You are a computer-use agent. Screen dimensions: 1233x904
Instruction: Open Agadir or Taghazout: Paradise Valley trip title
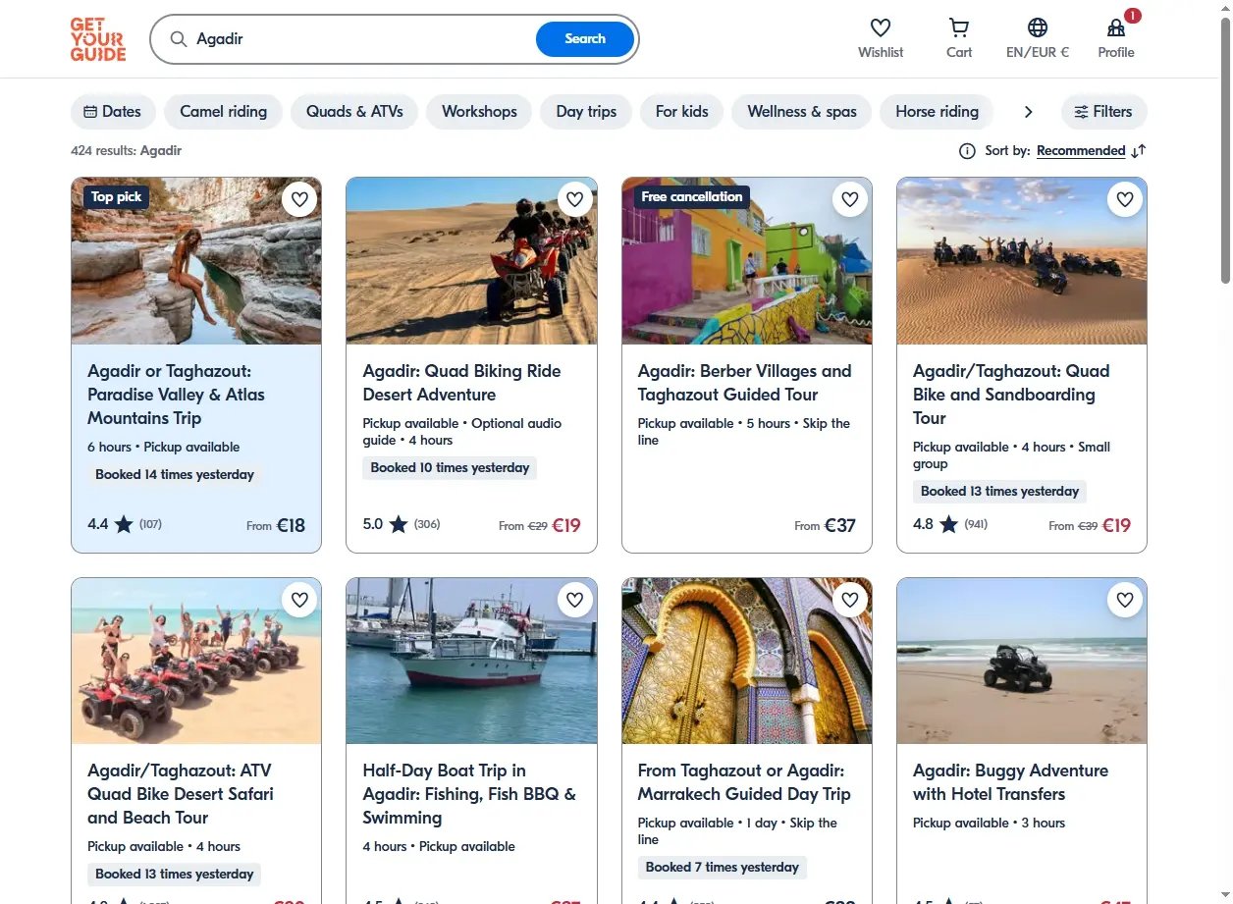point(176,395)
